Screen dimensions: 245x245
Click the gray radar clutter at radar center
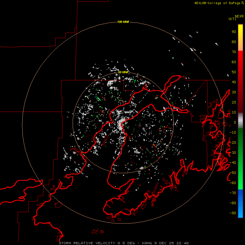click(x=121, y=124)
